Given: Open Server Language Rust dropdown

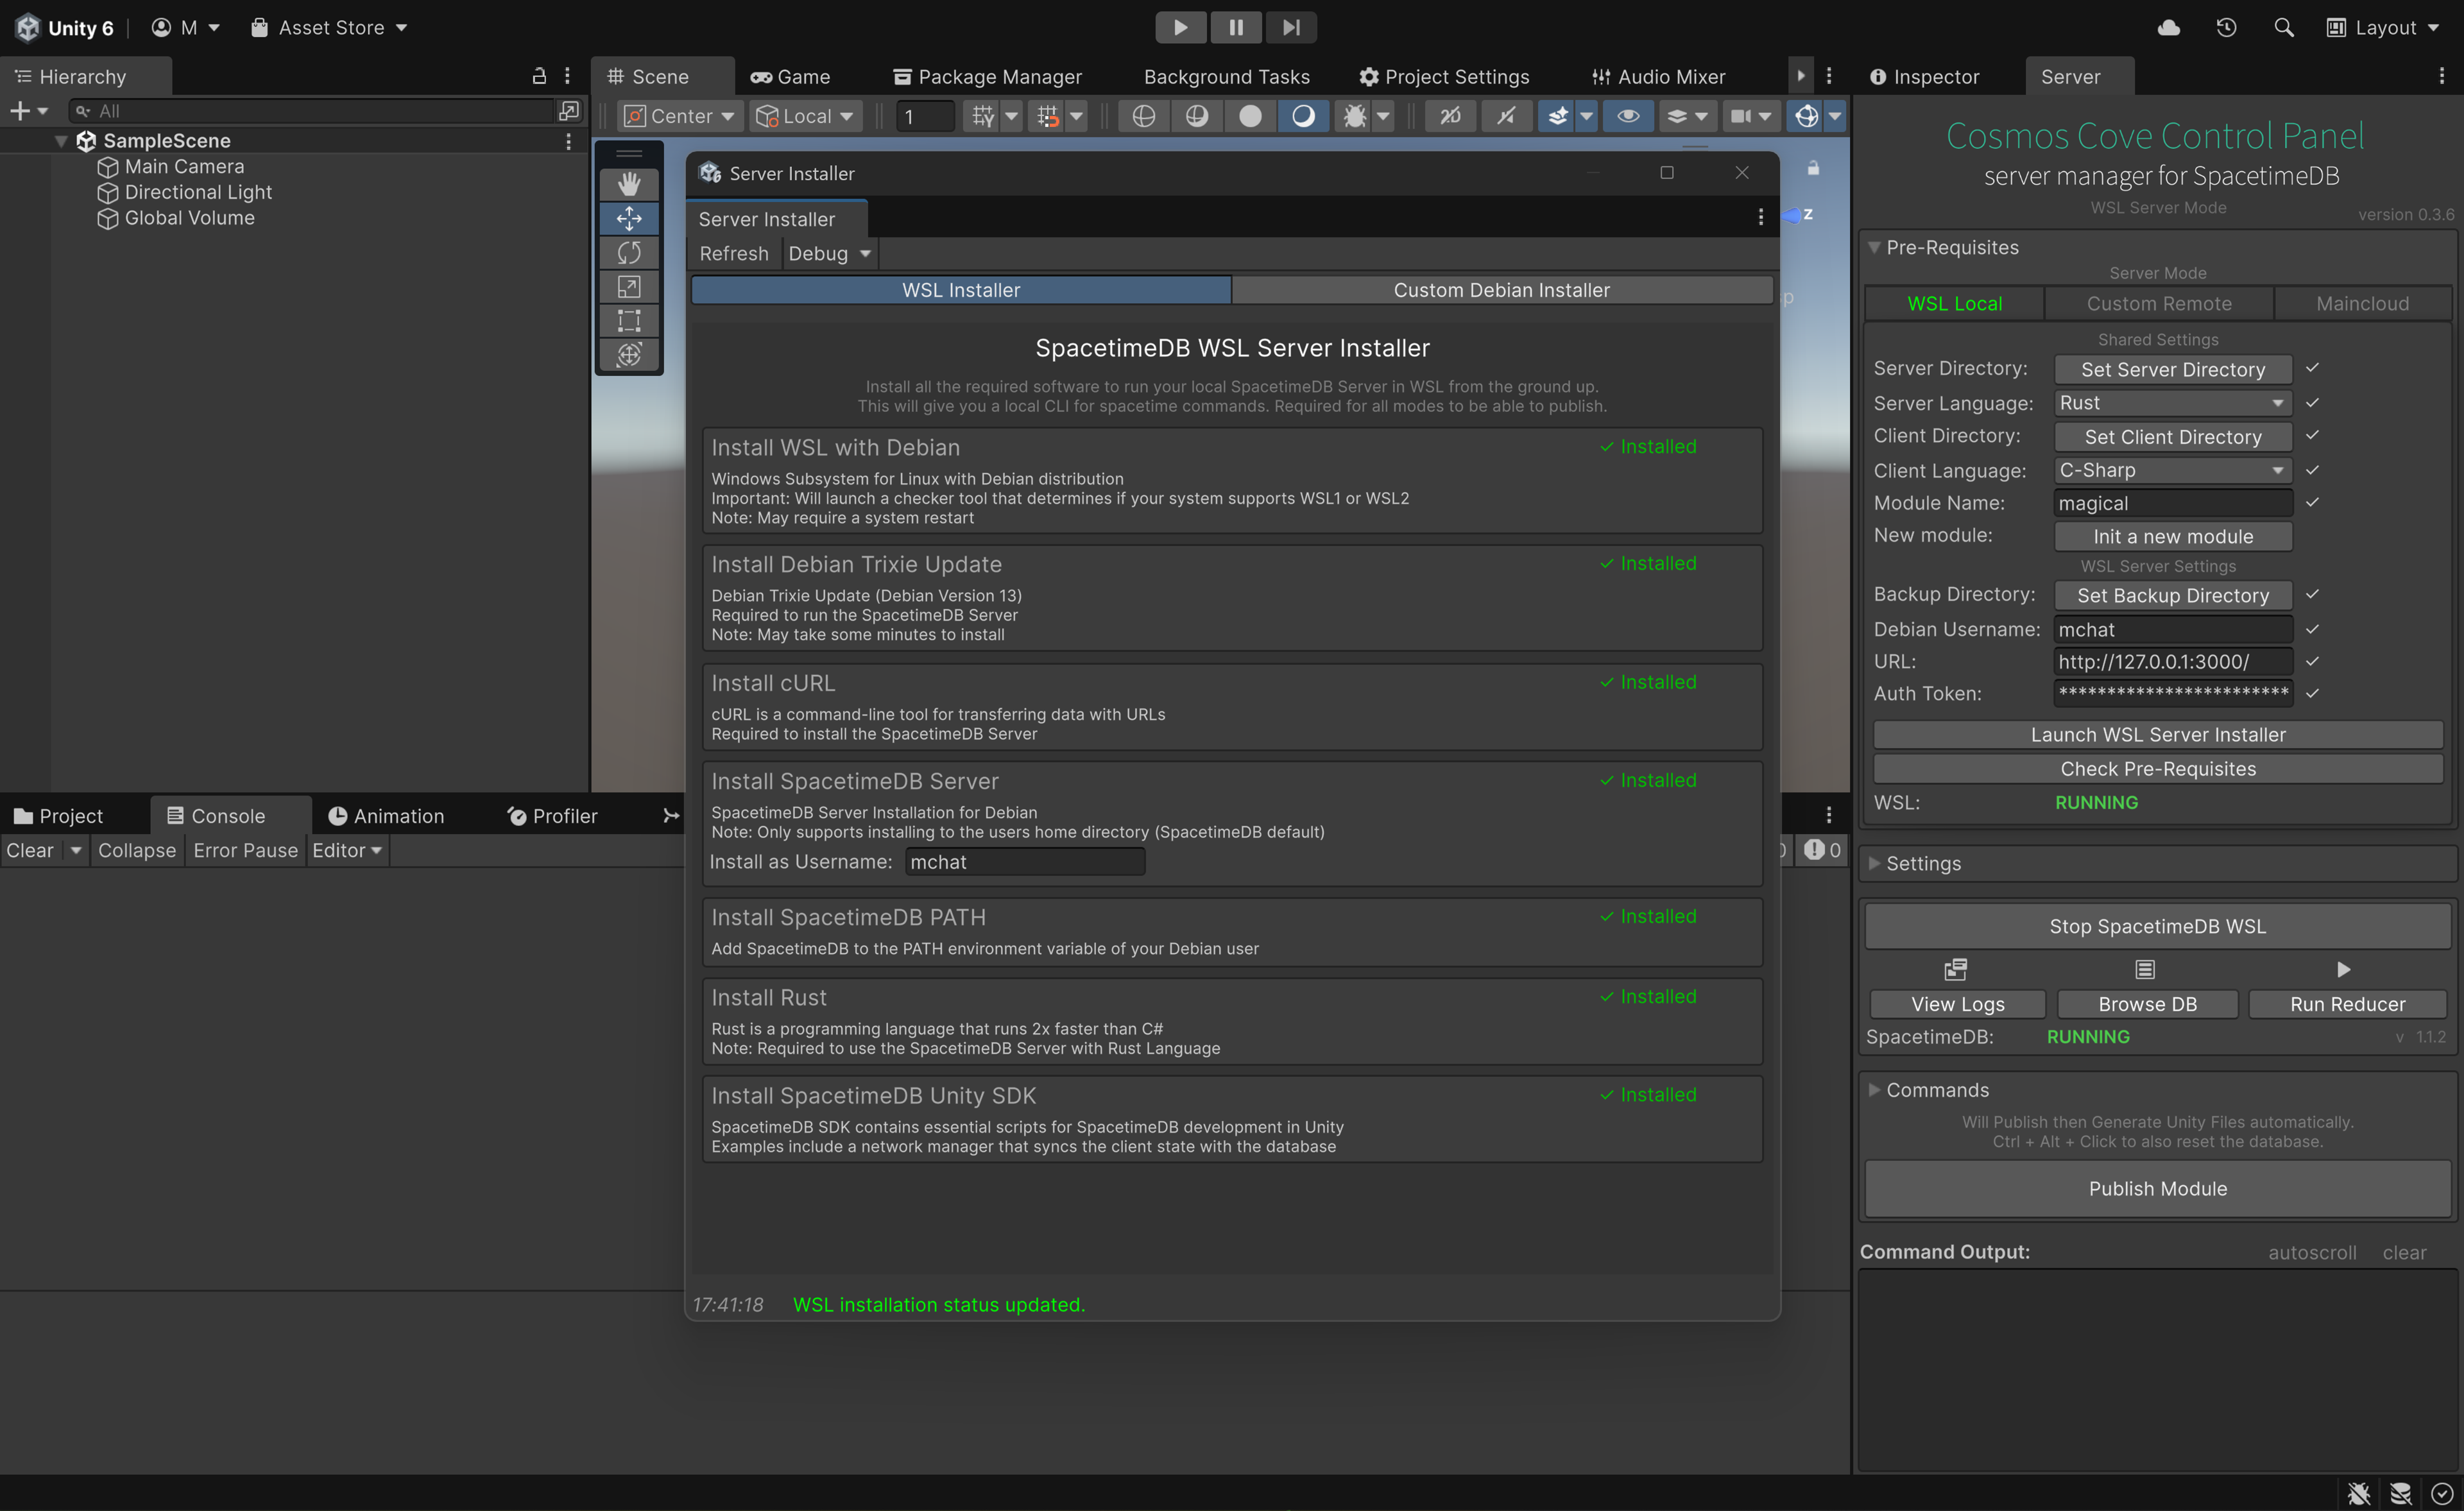Looking at the screenshot, I should tap(2173, 403).
